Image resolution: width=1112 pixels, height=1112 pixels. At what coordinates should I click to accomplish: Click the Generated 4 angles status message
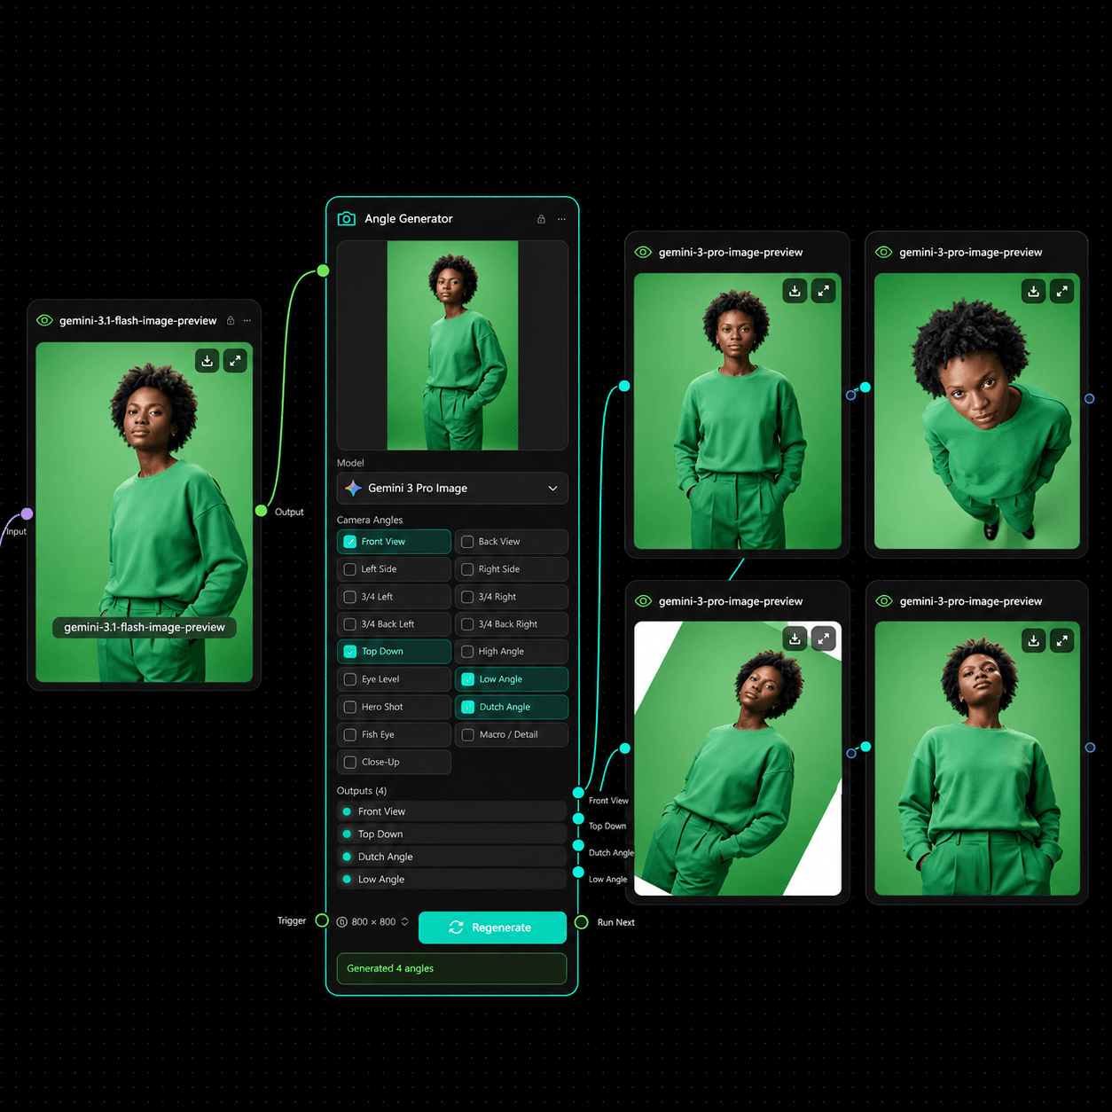point(451,968)
